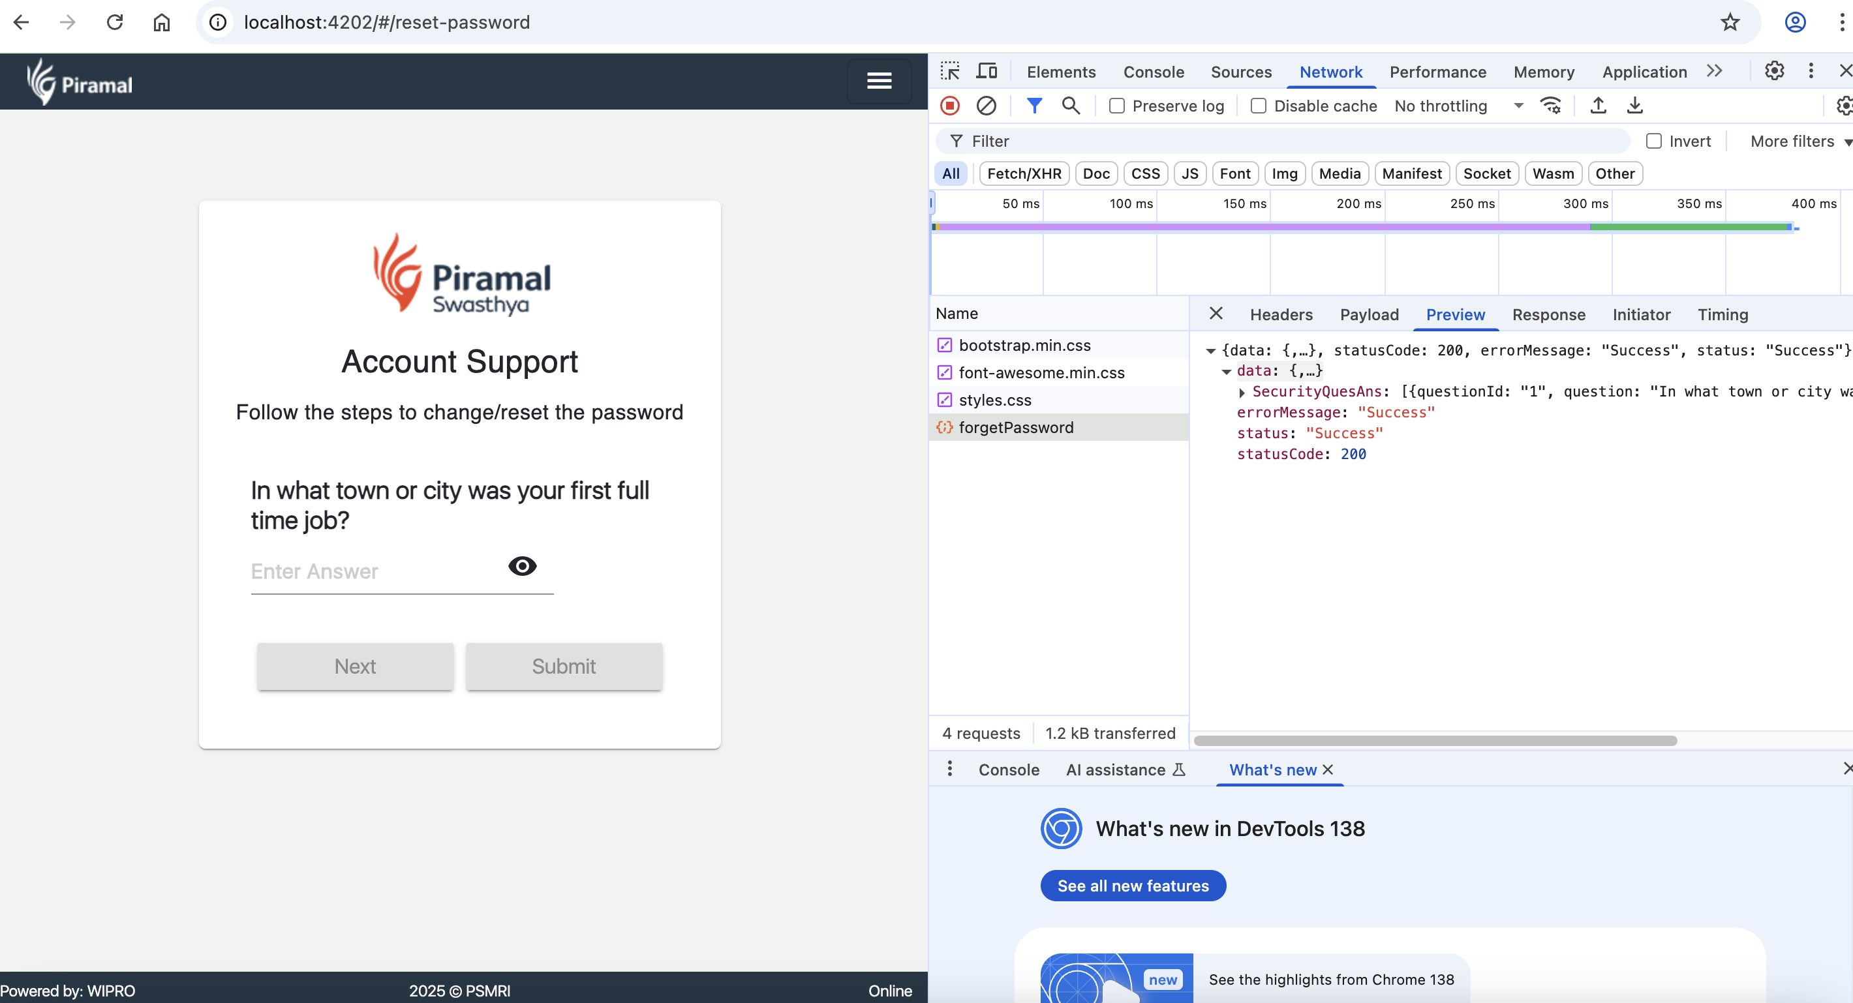1853x1003 pixels.
Task: Bookmark this page with star icon
Action: tap(1730, 22)
